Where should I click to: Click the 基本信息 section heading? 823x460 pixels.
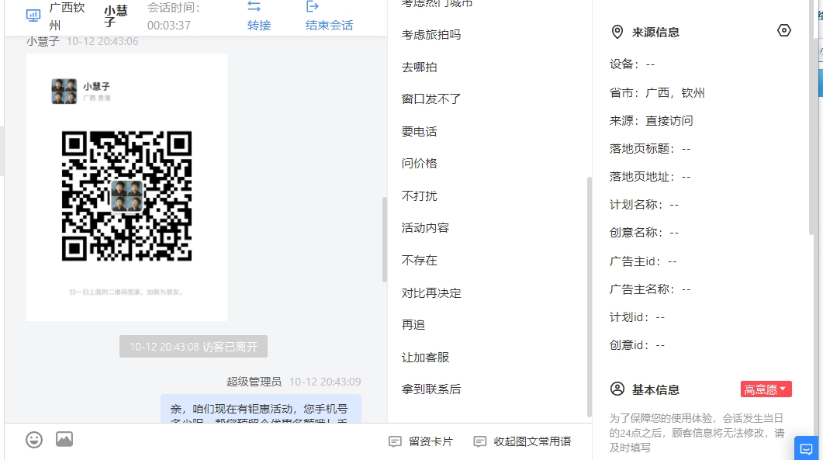point(655,389)
